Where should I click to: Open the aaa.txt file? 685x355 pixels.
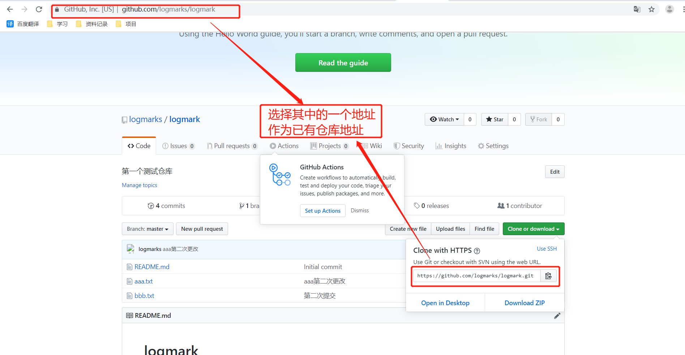point(144,281)
